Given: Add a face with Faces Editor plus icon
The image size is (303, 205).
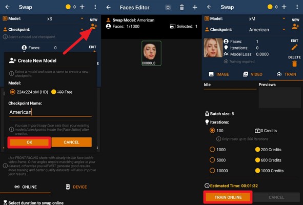Looking at the screenshot, I should [195, 7].
